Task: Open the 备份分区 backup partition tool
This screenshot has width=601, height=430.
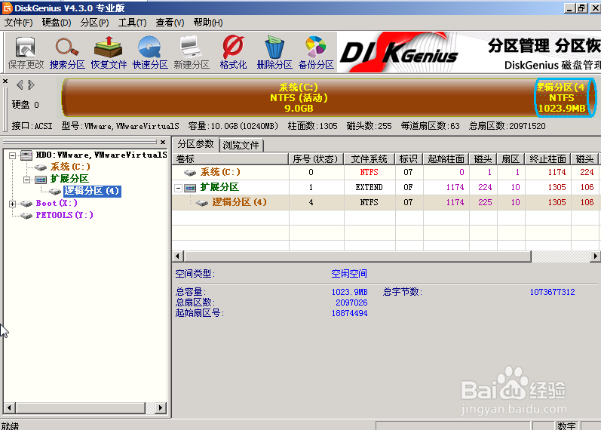Action: pyautogui.click(x=316, y=53)
